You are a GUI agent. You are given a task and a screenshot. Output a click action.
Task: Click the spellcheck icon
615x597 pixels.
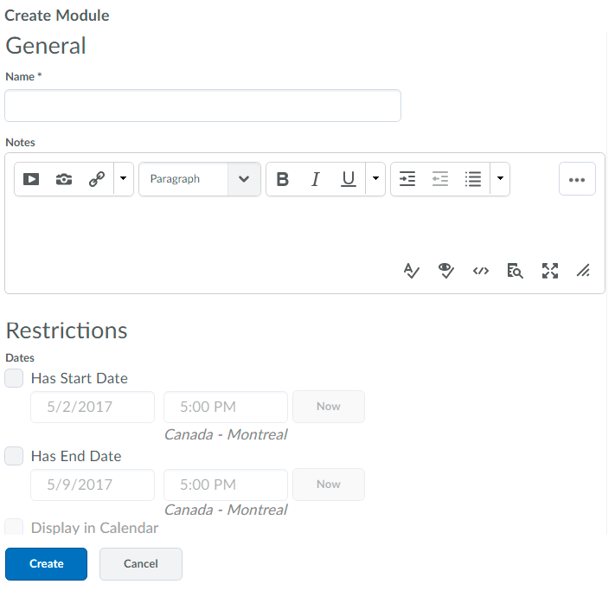coord(412,271)
